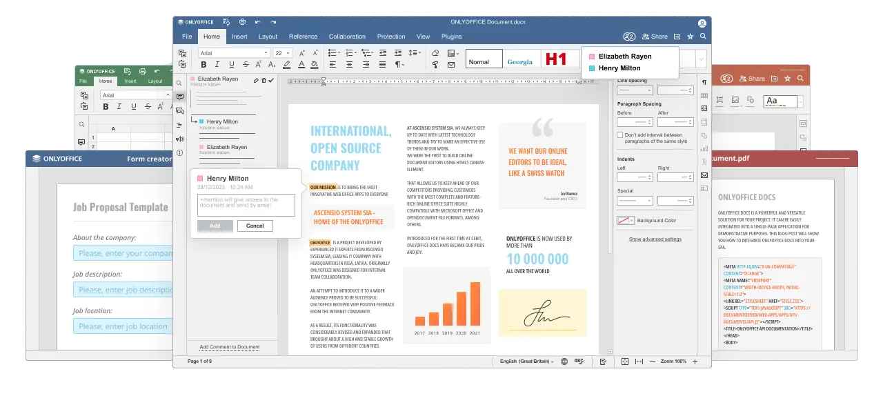Open the English (Great Britain) language selector
The height and width of the screenshot is (407, 883).
[x=526, y=361]
